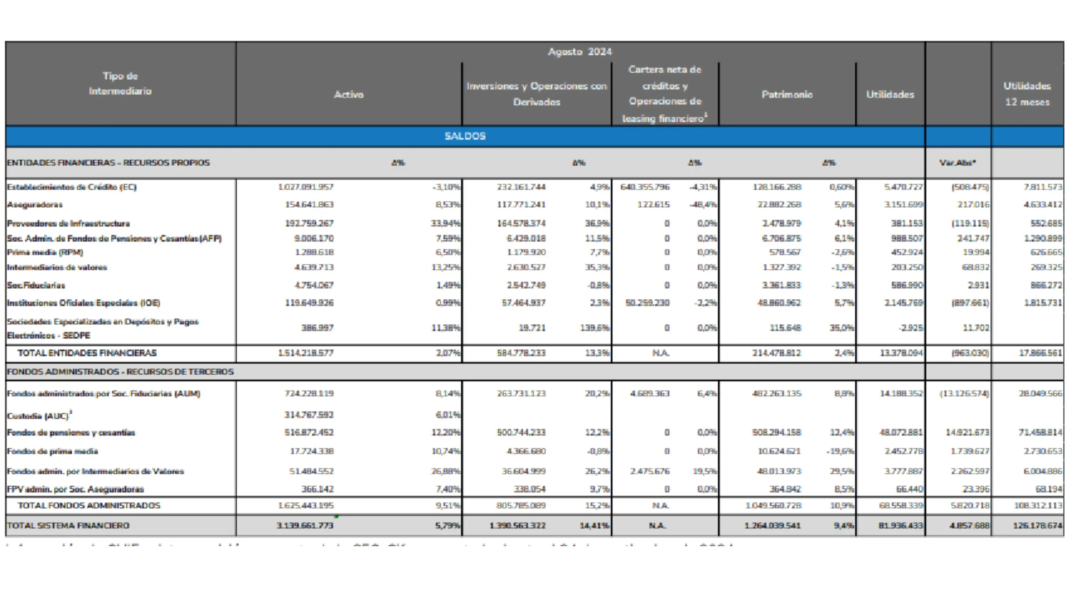Click the 139,6% SEDPE variation cell
Viewport: 1071px width, 602px height.
pos(595,328)
